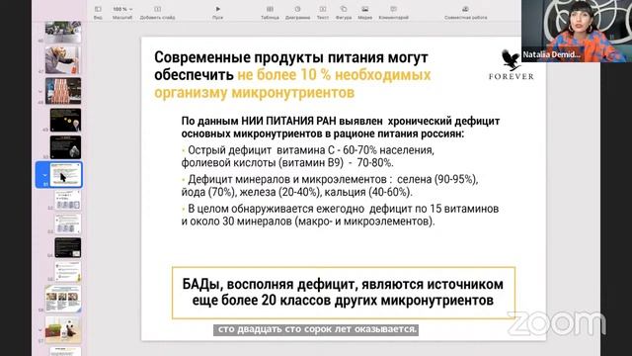Click the yellow title text 'организму микронутриентов'

[x=255, y=93]
